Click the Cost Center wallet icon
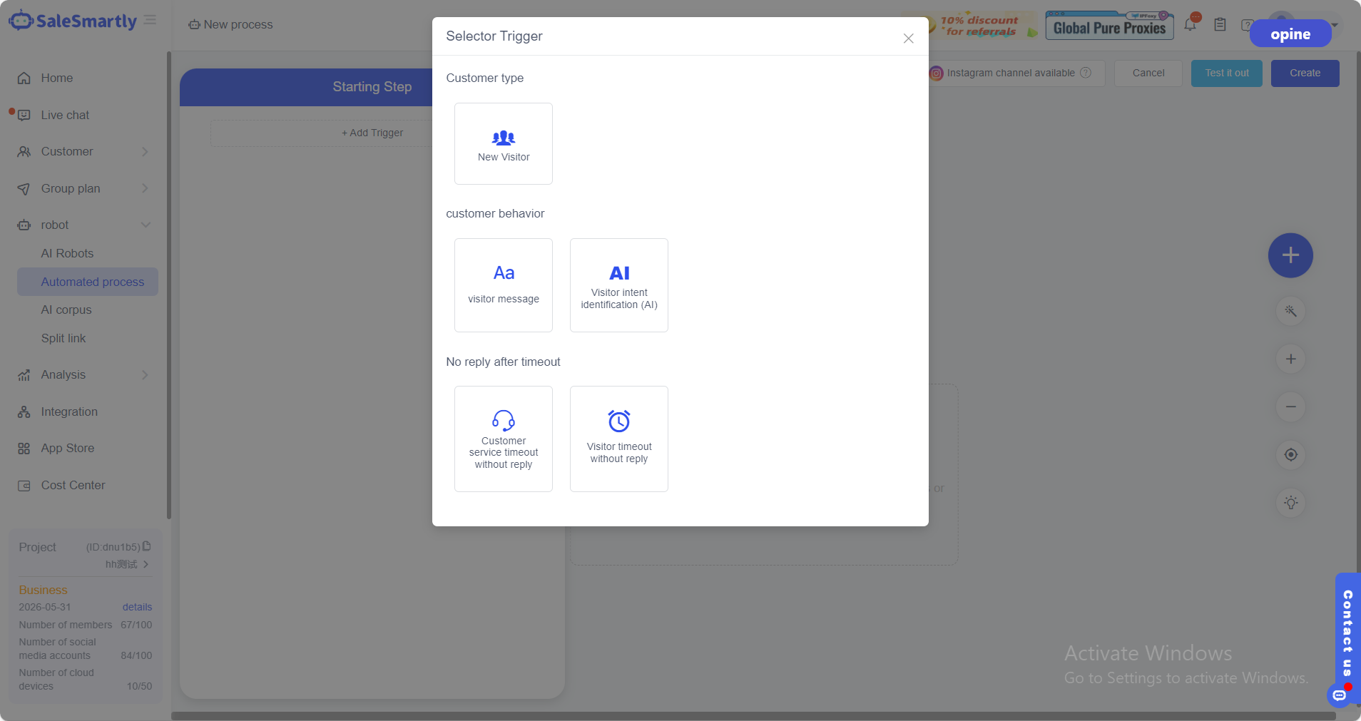 click(24, 486)
